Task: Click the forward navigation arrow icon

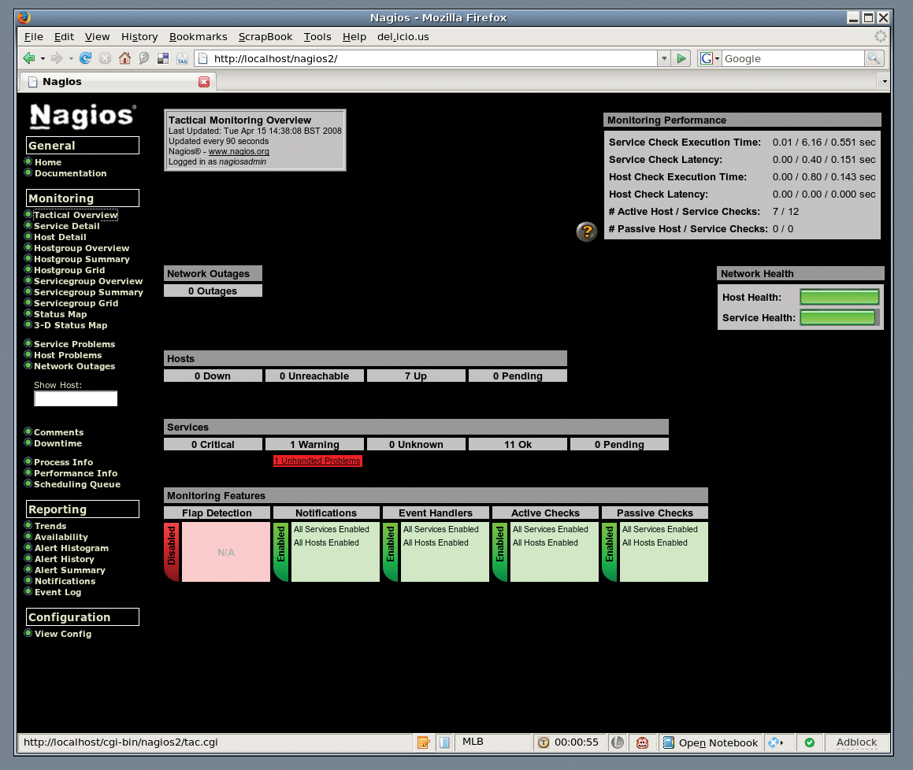Action: (x=57, y=58)
